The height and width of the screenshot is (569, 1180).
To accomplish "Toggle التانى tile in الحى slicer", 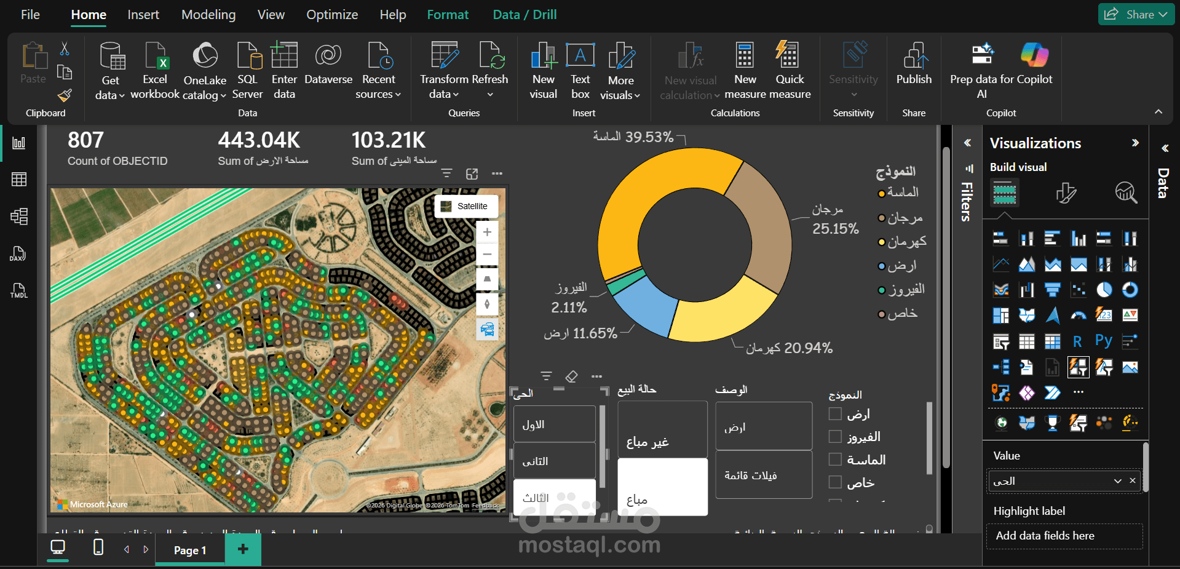I will click(555, 461).
